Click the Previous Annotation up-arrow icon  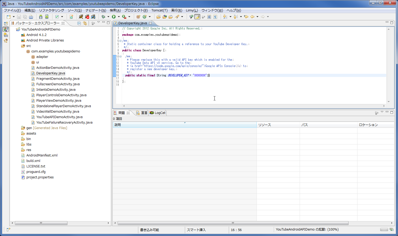click(x=235, y=17)
